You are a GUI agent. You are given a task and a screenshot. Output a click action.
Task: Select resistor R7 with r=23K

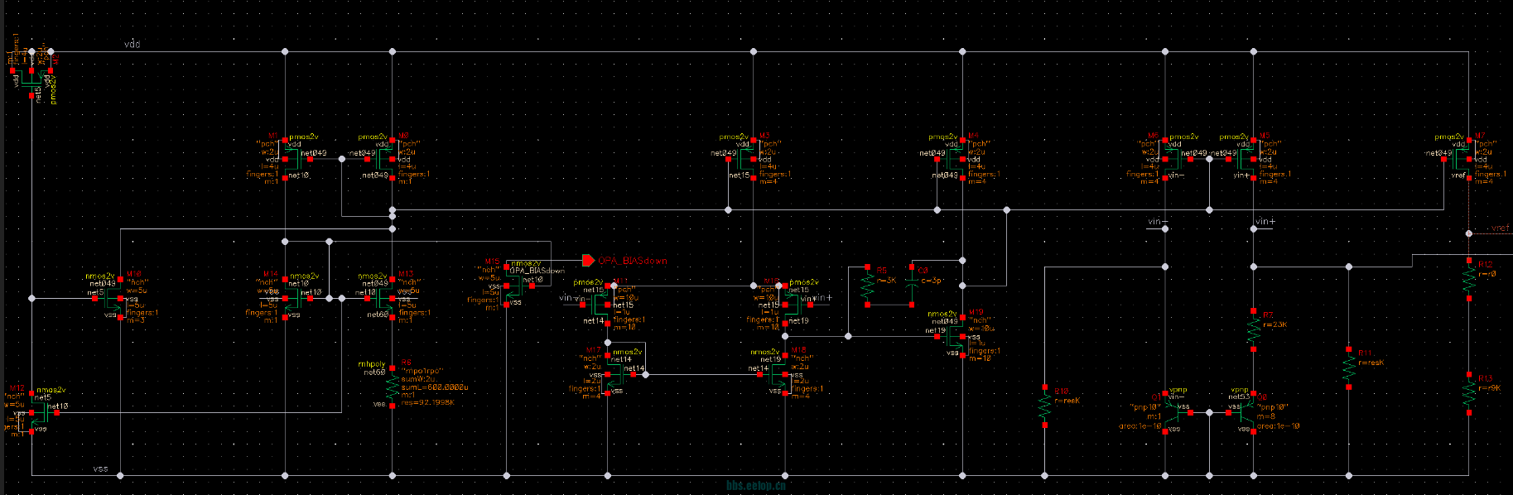pyautogui.click(x=1253, y=330)
